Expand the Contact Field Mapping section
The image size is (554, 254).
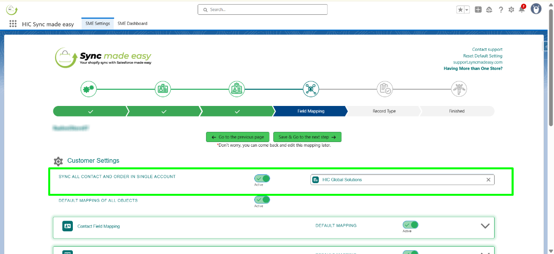pos(485,226)
